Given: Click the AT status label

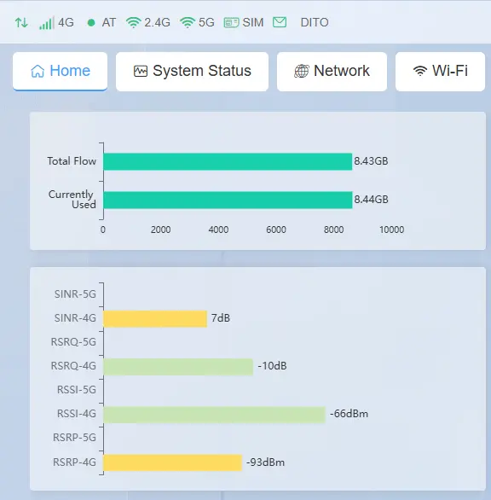Looking at the screenshot, I should point(109,23).
